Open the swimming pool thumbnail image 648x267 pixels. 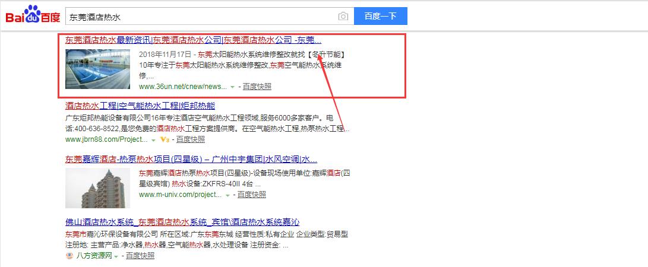(x=97, y=68)
